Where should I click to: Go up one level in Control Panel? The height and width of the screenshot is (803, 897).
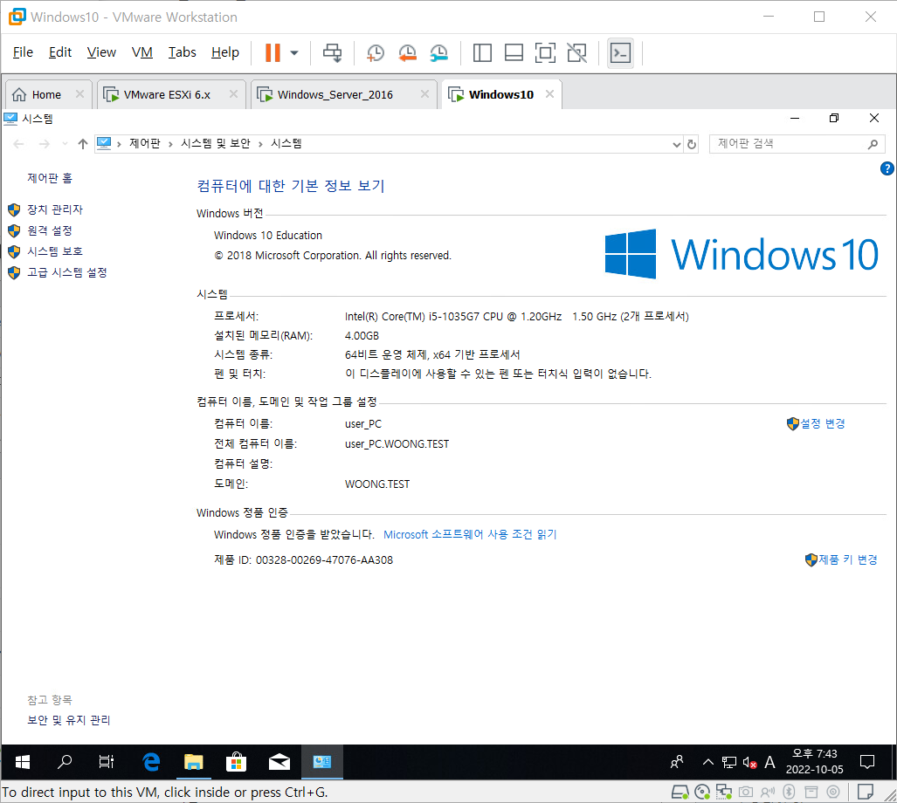point(83,143)
